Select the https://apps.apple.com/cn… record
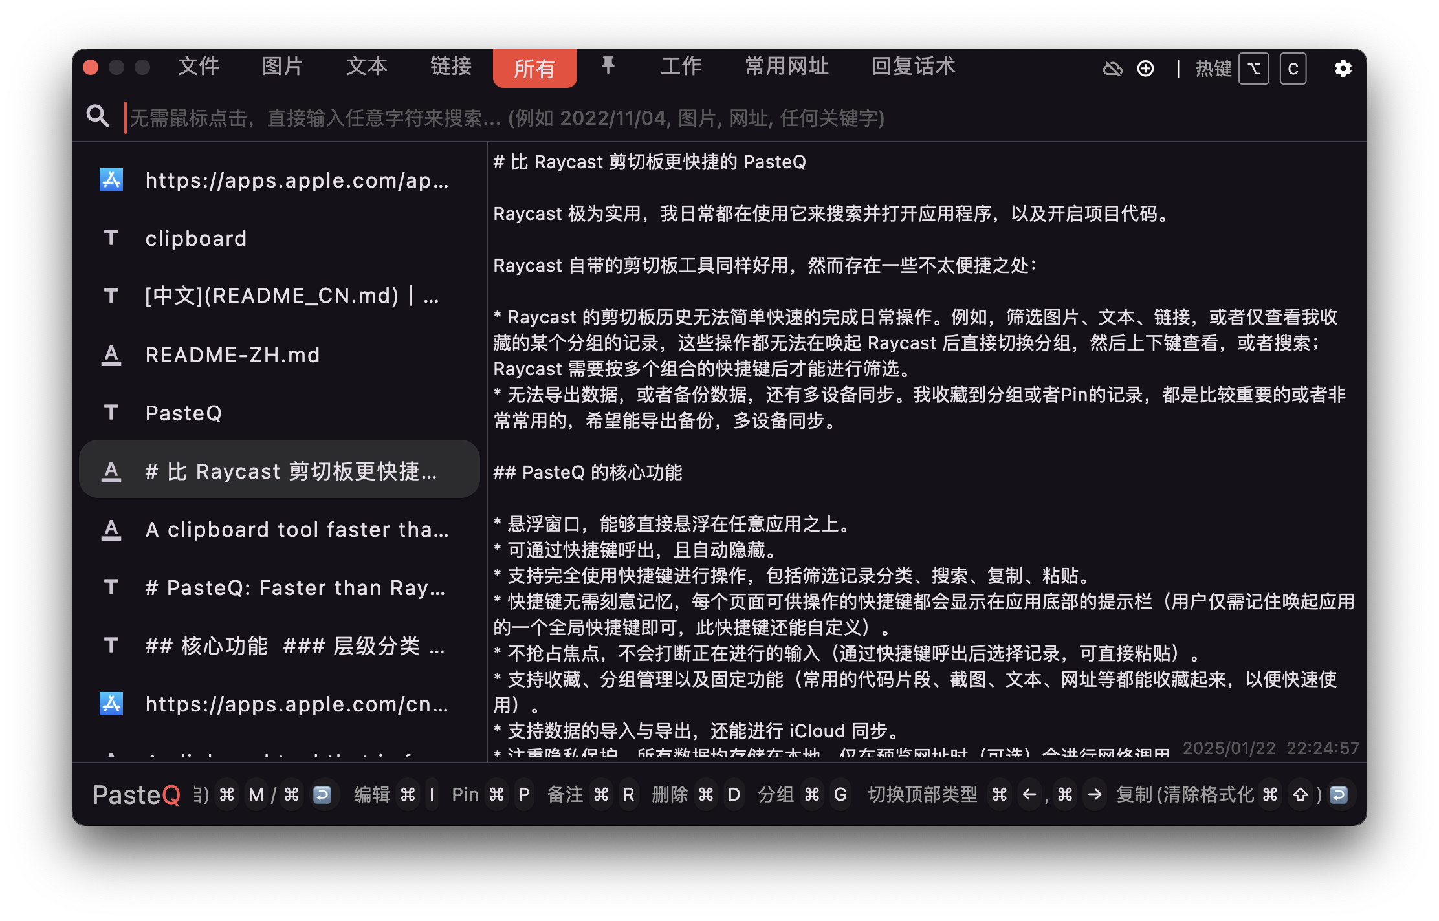Screen dimensions: 1439x921 point(280,704)
